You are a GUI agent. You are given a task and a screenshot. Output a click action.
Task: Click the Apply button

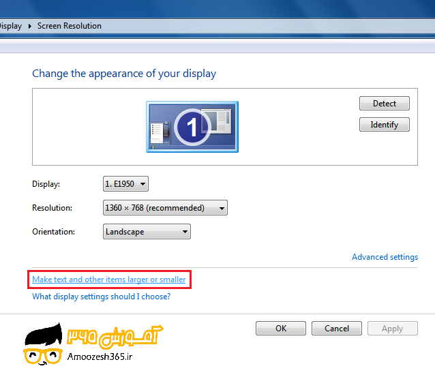(393, 329)
